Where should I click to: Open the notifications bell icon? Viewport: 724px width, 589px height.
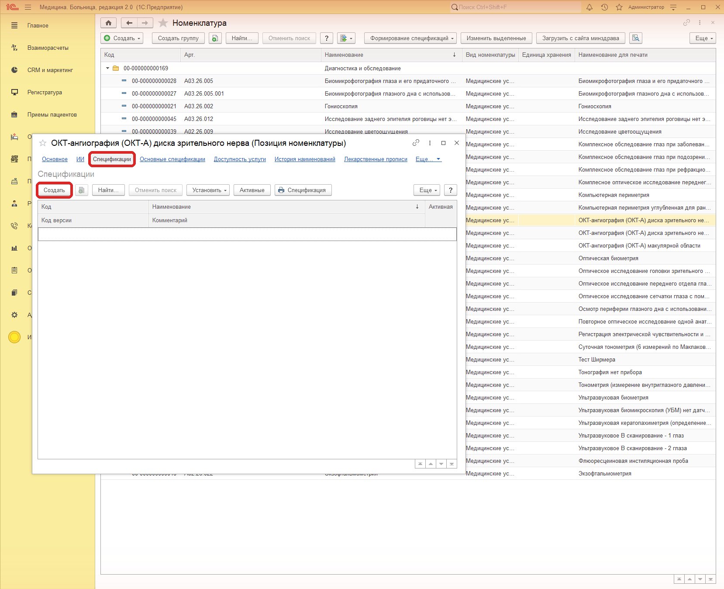[590, 7]
